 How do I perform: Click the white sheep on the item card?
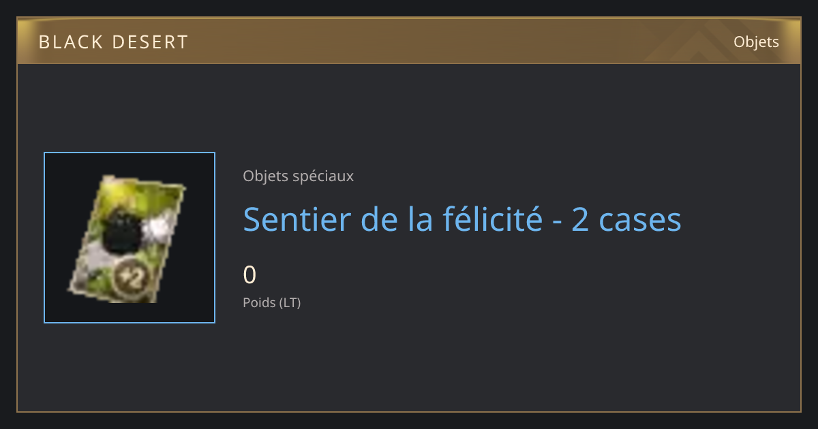158,228
